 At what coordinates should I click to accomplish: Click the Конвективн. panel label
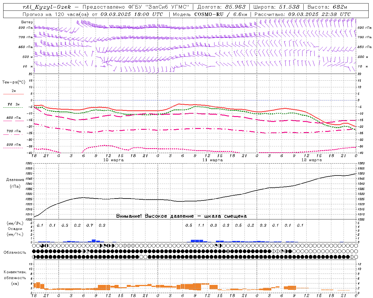coord(15,272)
